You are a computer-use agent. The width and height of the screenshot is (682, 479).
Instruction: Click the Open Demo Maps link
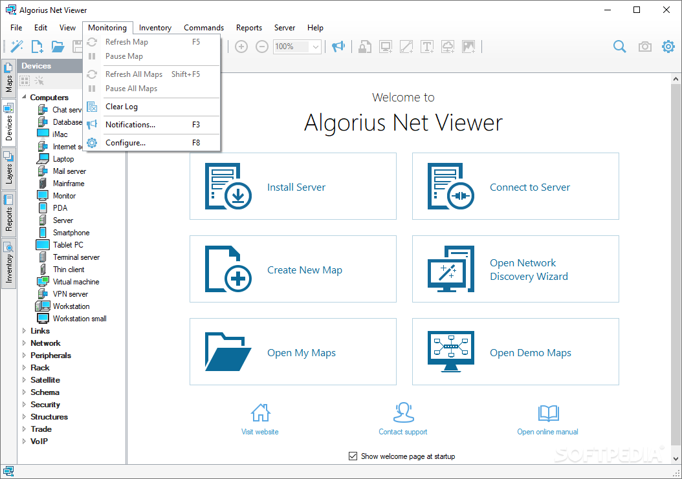click(x=531, y=353)
